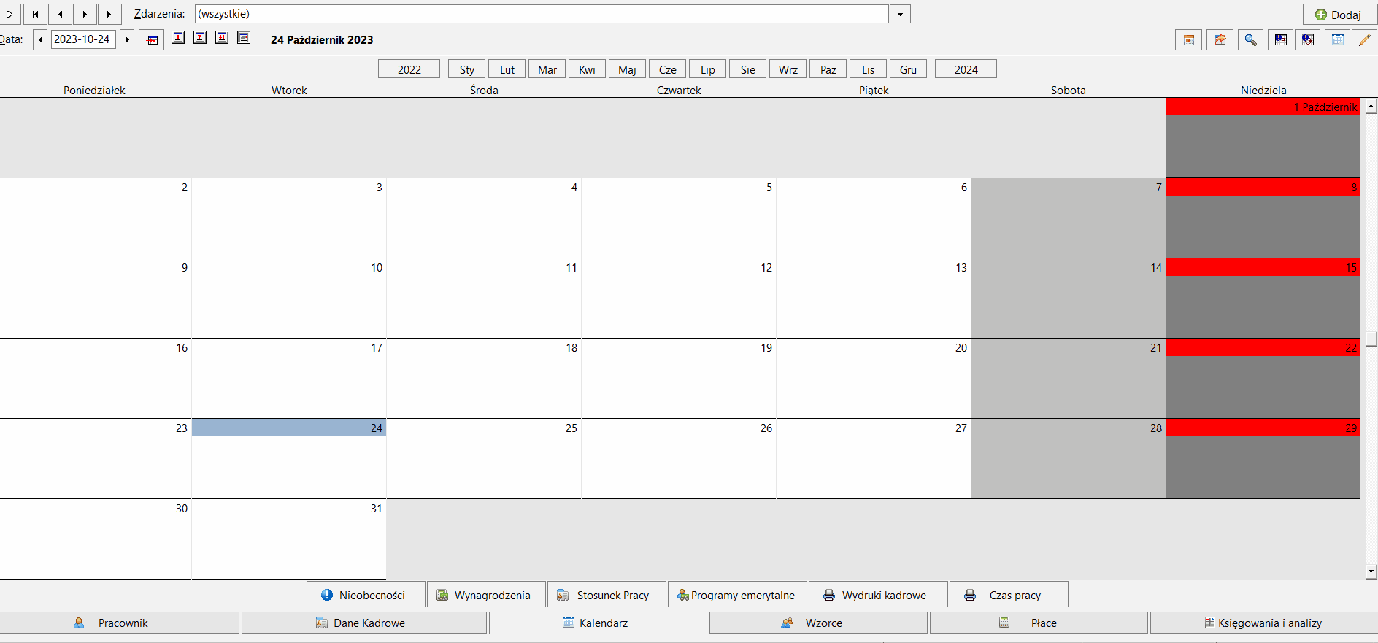Select the Mar month button

547,69
